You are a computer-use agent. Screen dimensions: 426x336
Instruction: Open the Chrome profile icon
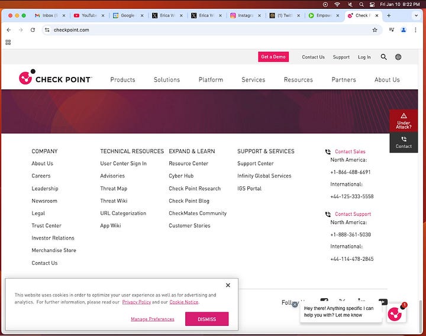pos(404,30)
